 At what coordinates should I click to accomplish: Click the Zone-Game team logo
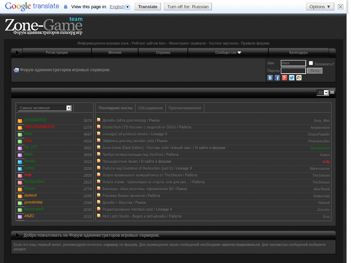click(x=44, y=26)
